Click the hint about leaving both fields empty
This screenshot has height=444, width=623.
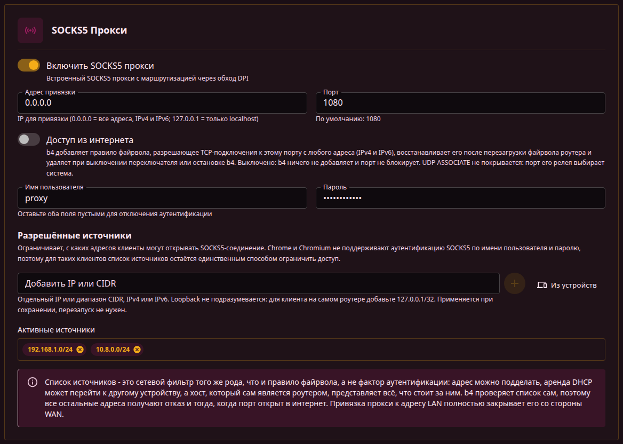115,214
